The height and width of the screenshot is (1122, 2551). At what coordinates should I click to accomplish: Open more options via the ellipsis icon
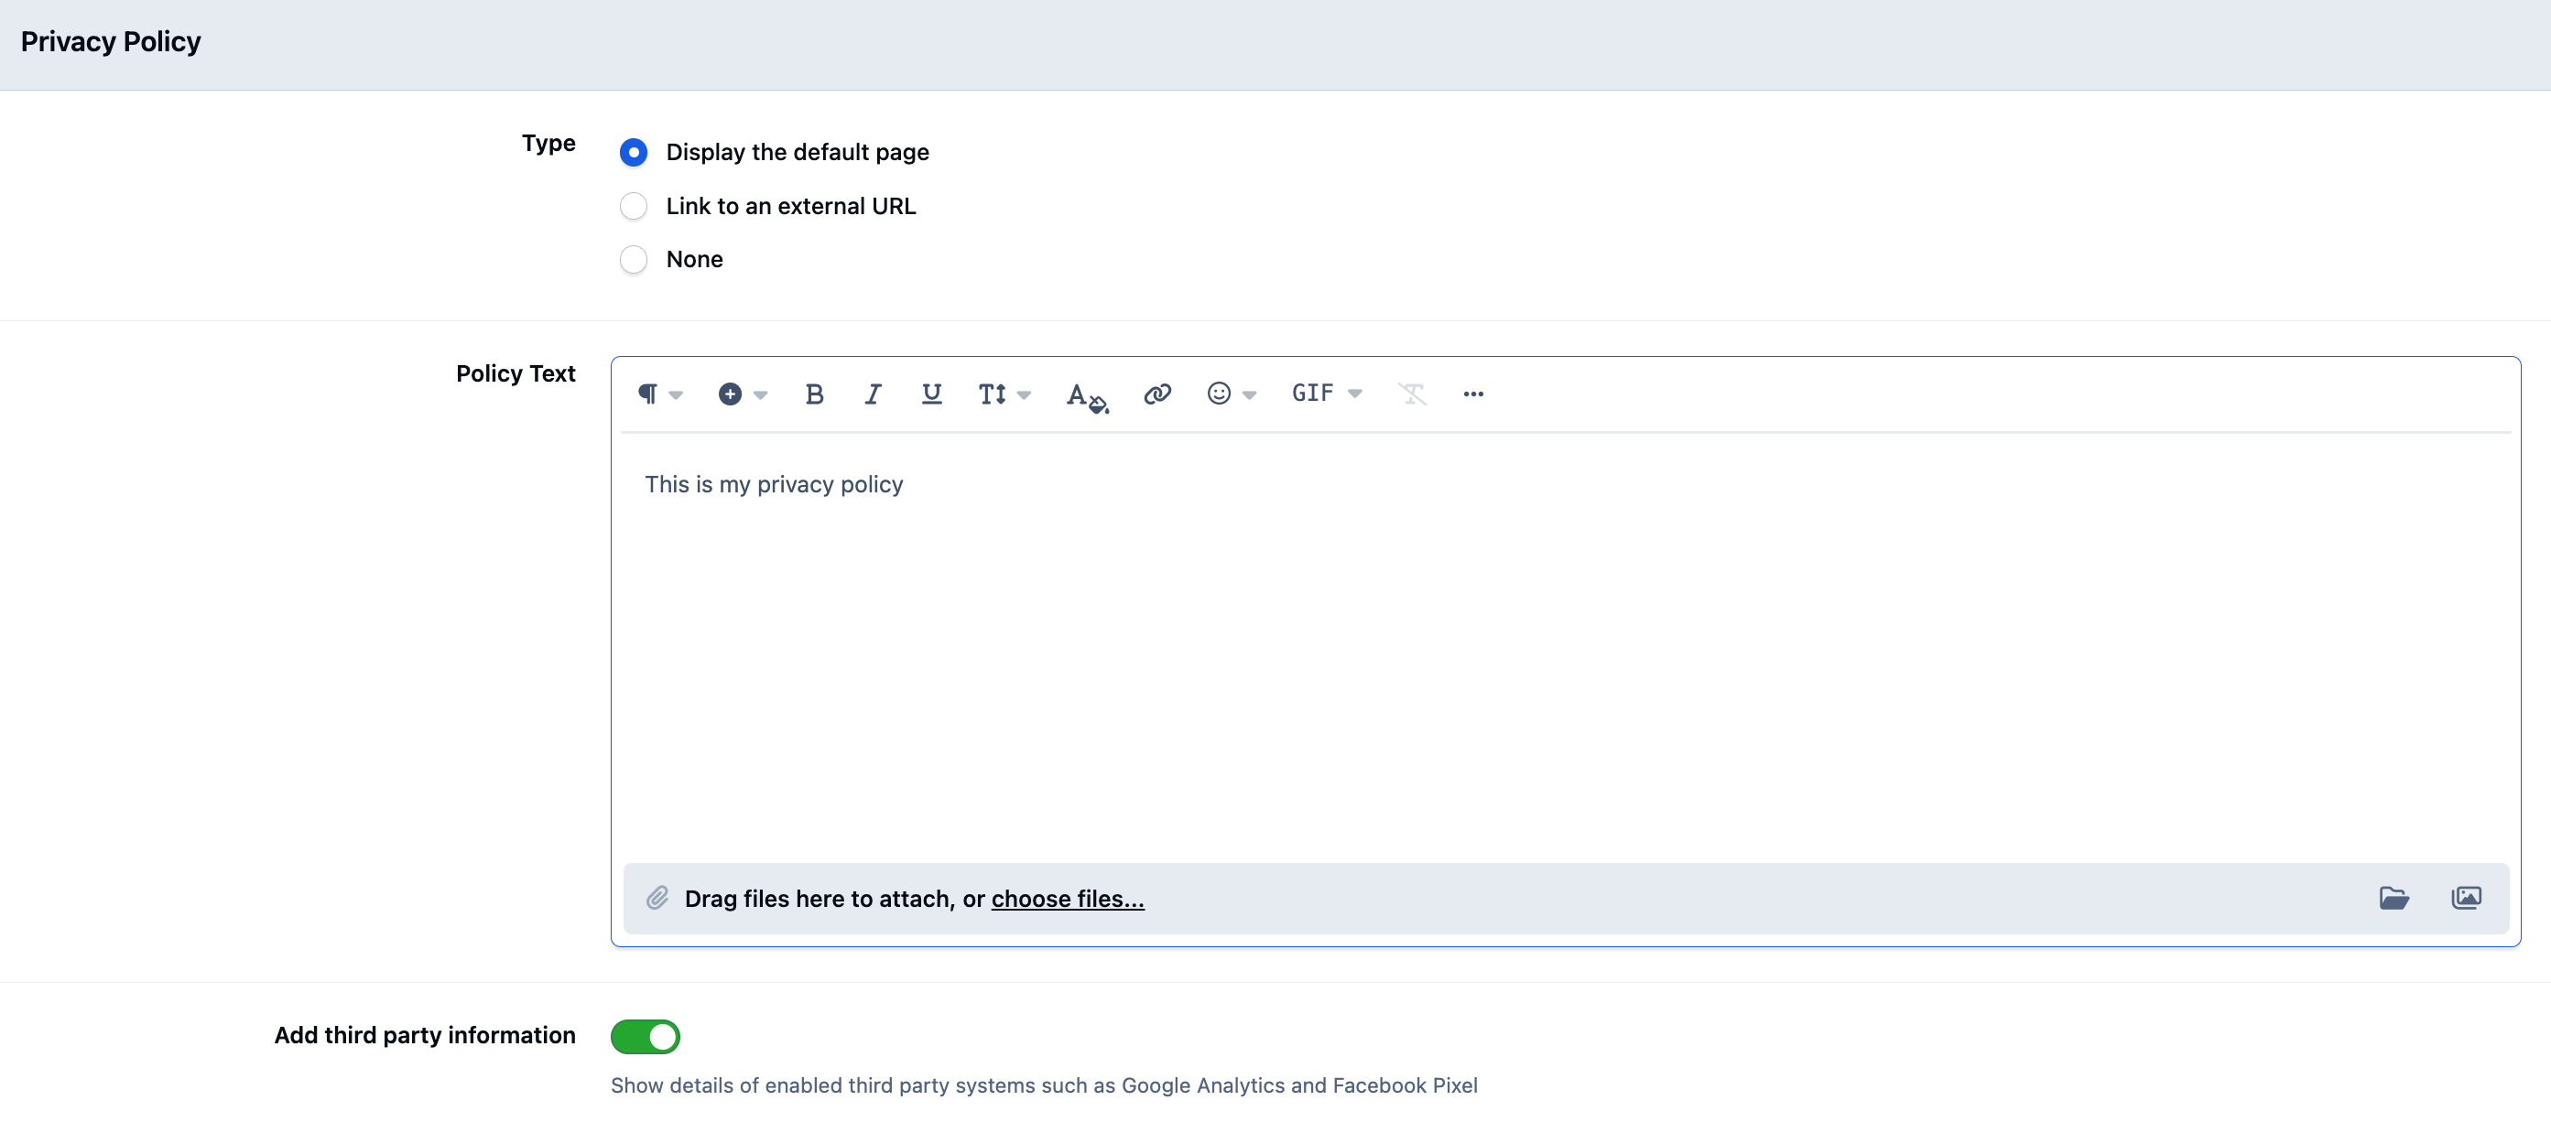click(x=1472, y=394)
